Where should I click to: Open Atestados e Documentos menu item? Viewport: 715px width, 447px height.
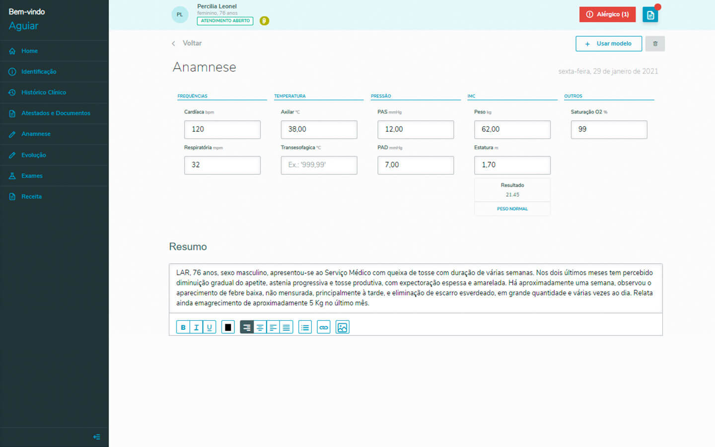point(56,113)
